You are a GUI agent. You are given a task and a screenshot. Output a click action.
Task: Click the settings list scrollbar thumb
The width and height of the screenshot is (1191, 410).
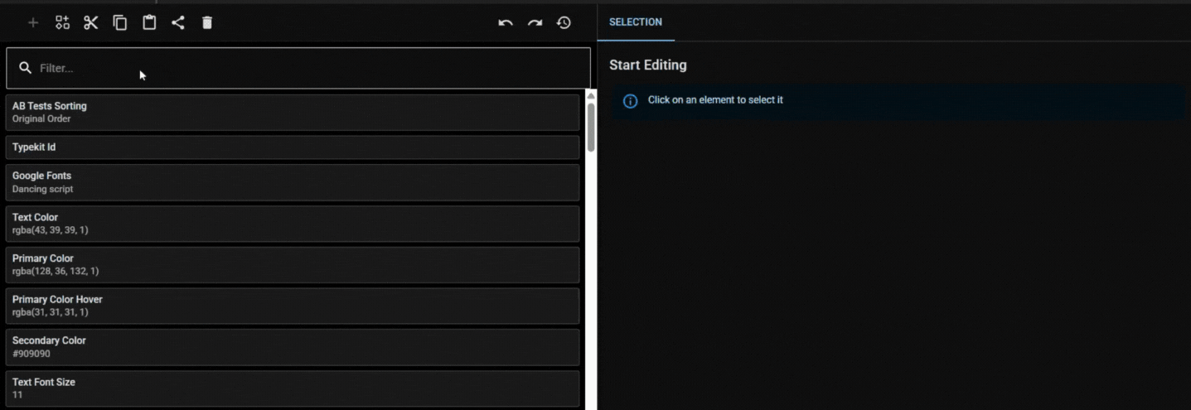pos(591,127)
